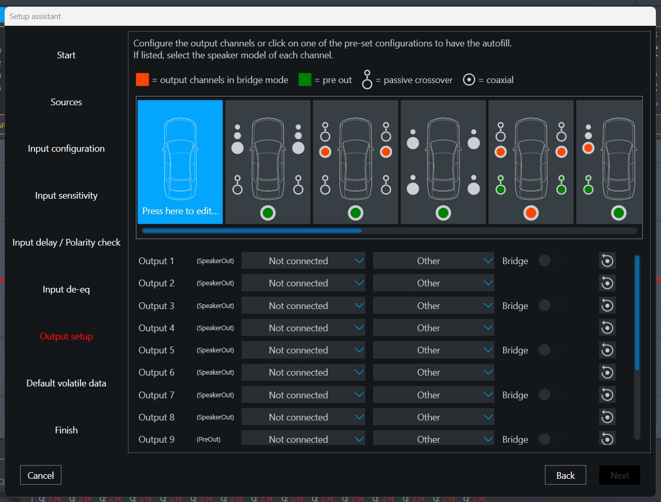Open Output 2 Not connected dropdown
The image size is (661, 502).
point(303,283)
